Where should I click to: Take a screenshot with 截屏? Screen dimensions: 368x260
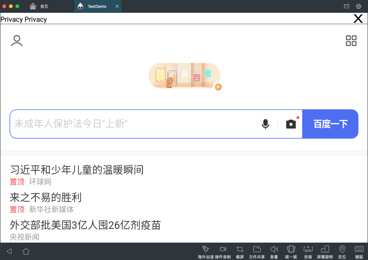click(240, 252)
